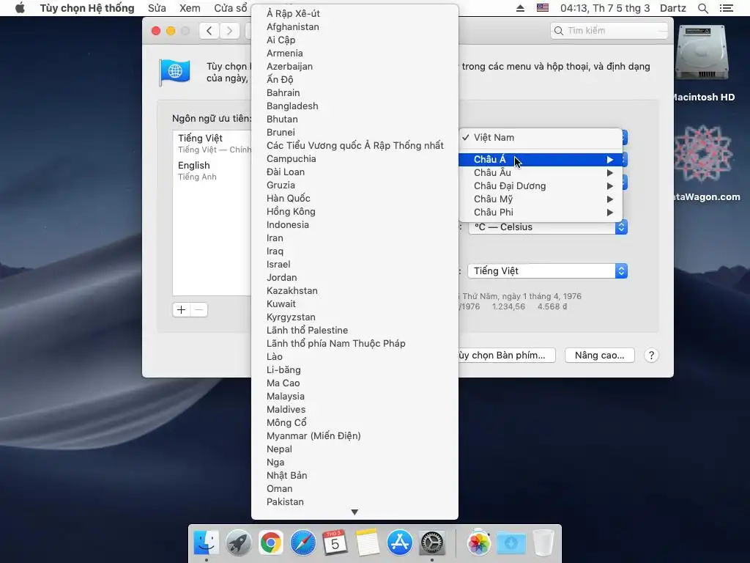The height and width of the screenshot is (563, 750).
Task: Go back with the left chevron button
Action: (209, 31)
